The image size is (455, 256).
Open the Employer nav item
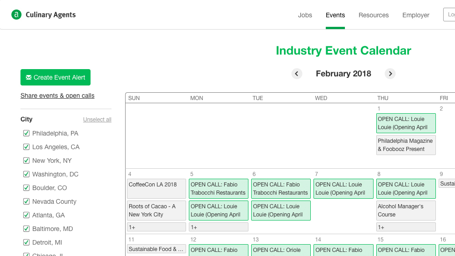coord(415,15)
